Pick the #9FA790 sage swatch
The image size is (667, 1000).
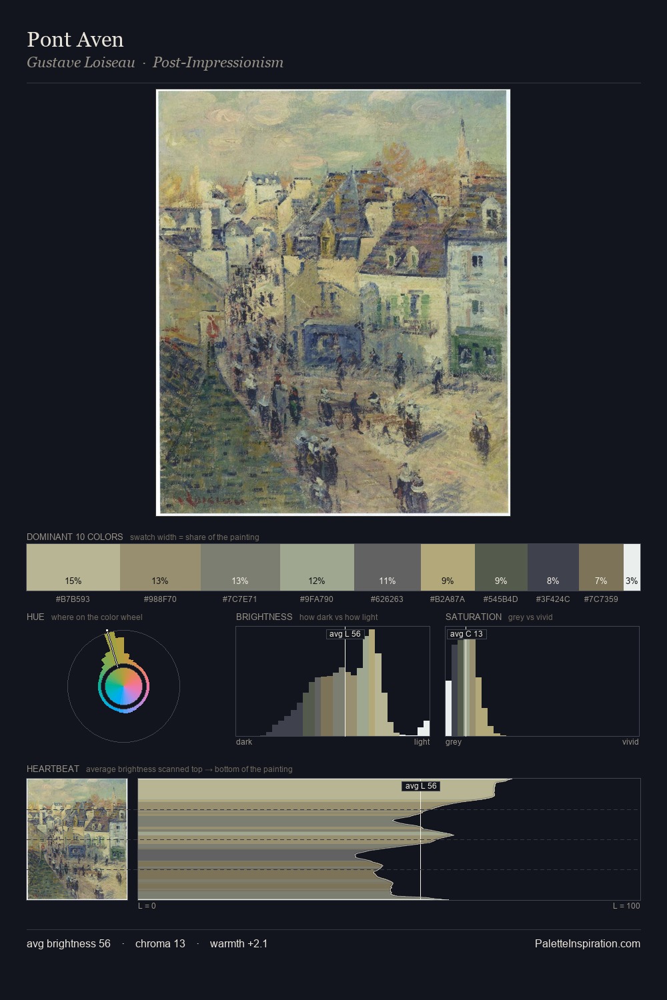(317, 567)
